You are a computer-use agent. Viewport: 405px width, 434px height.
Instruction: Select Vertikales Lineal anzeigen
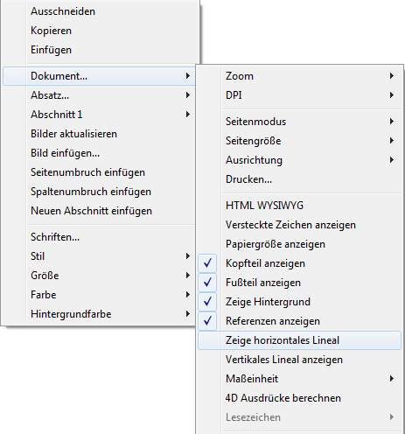[x=299, y=360]
